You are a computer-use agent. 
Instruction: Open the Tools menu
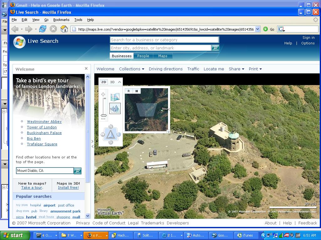click(78, 20)
